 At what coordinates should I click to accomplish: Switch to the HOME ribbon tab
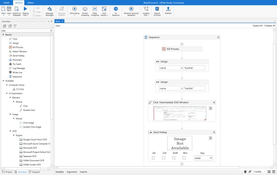[6, 3]
